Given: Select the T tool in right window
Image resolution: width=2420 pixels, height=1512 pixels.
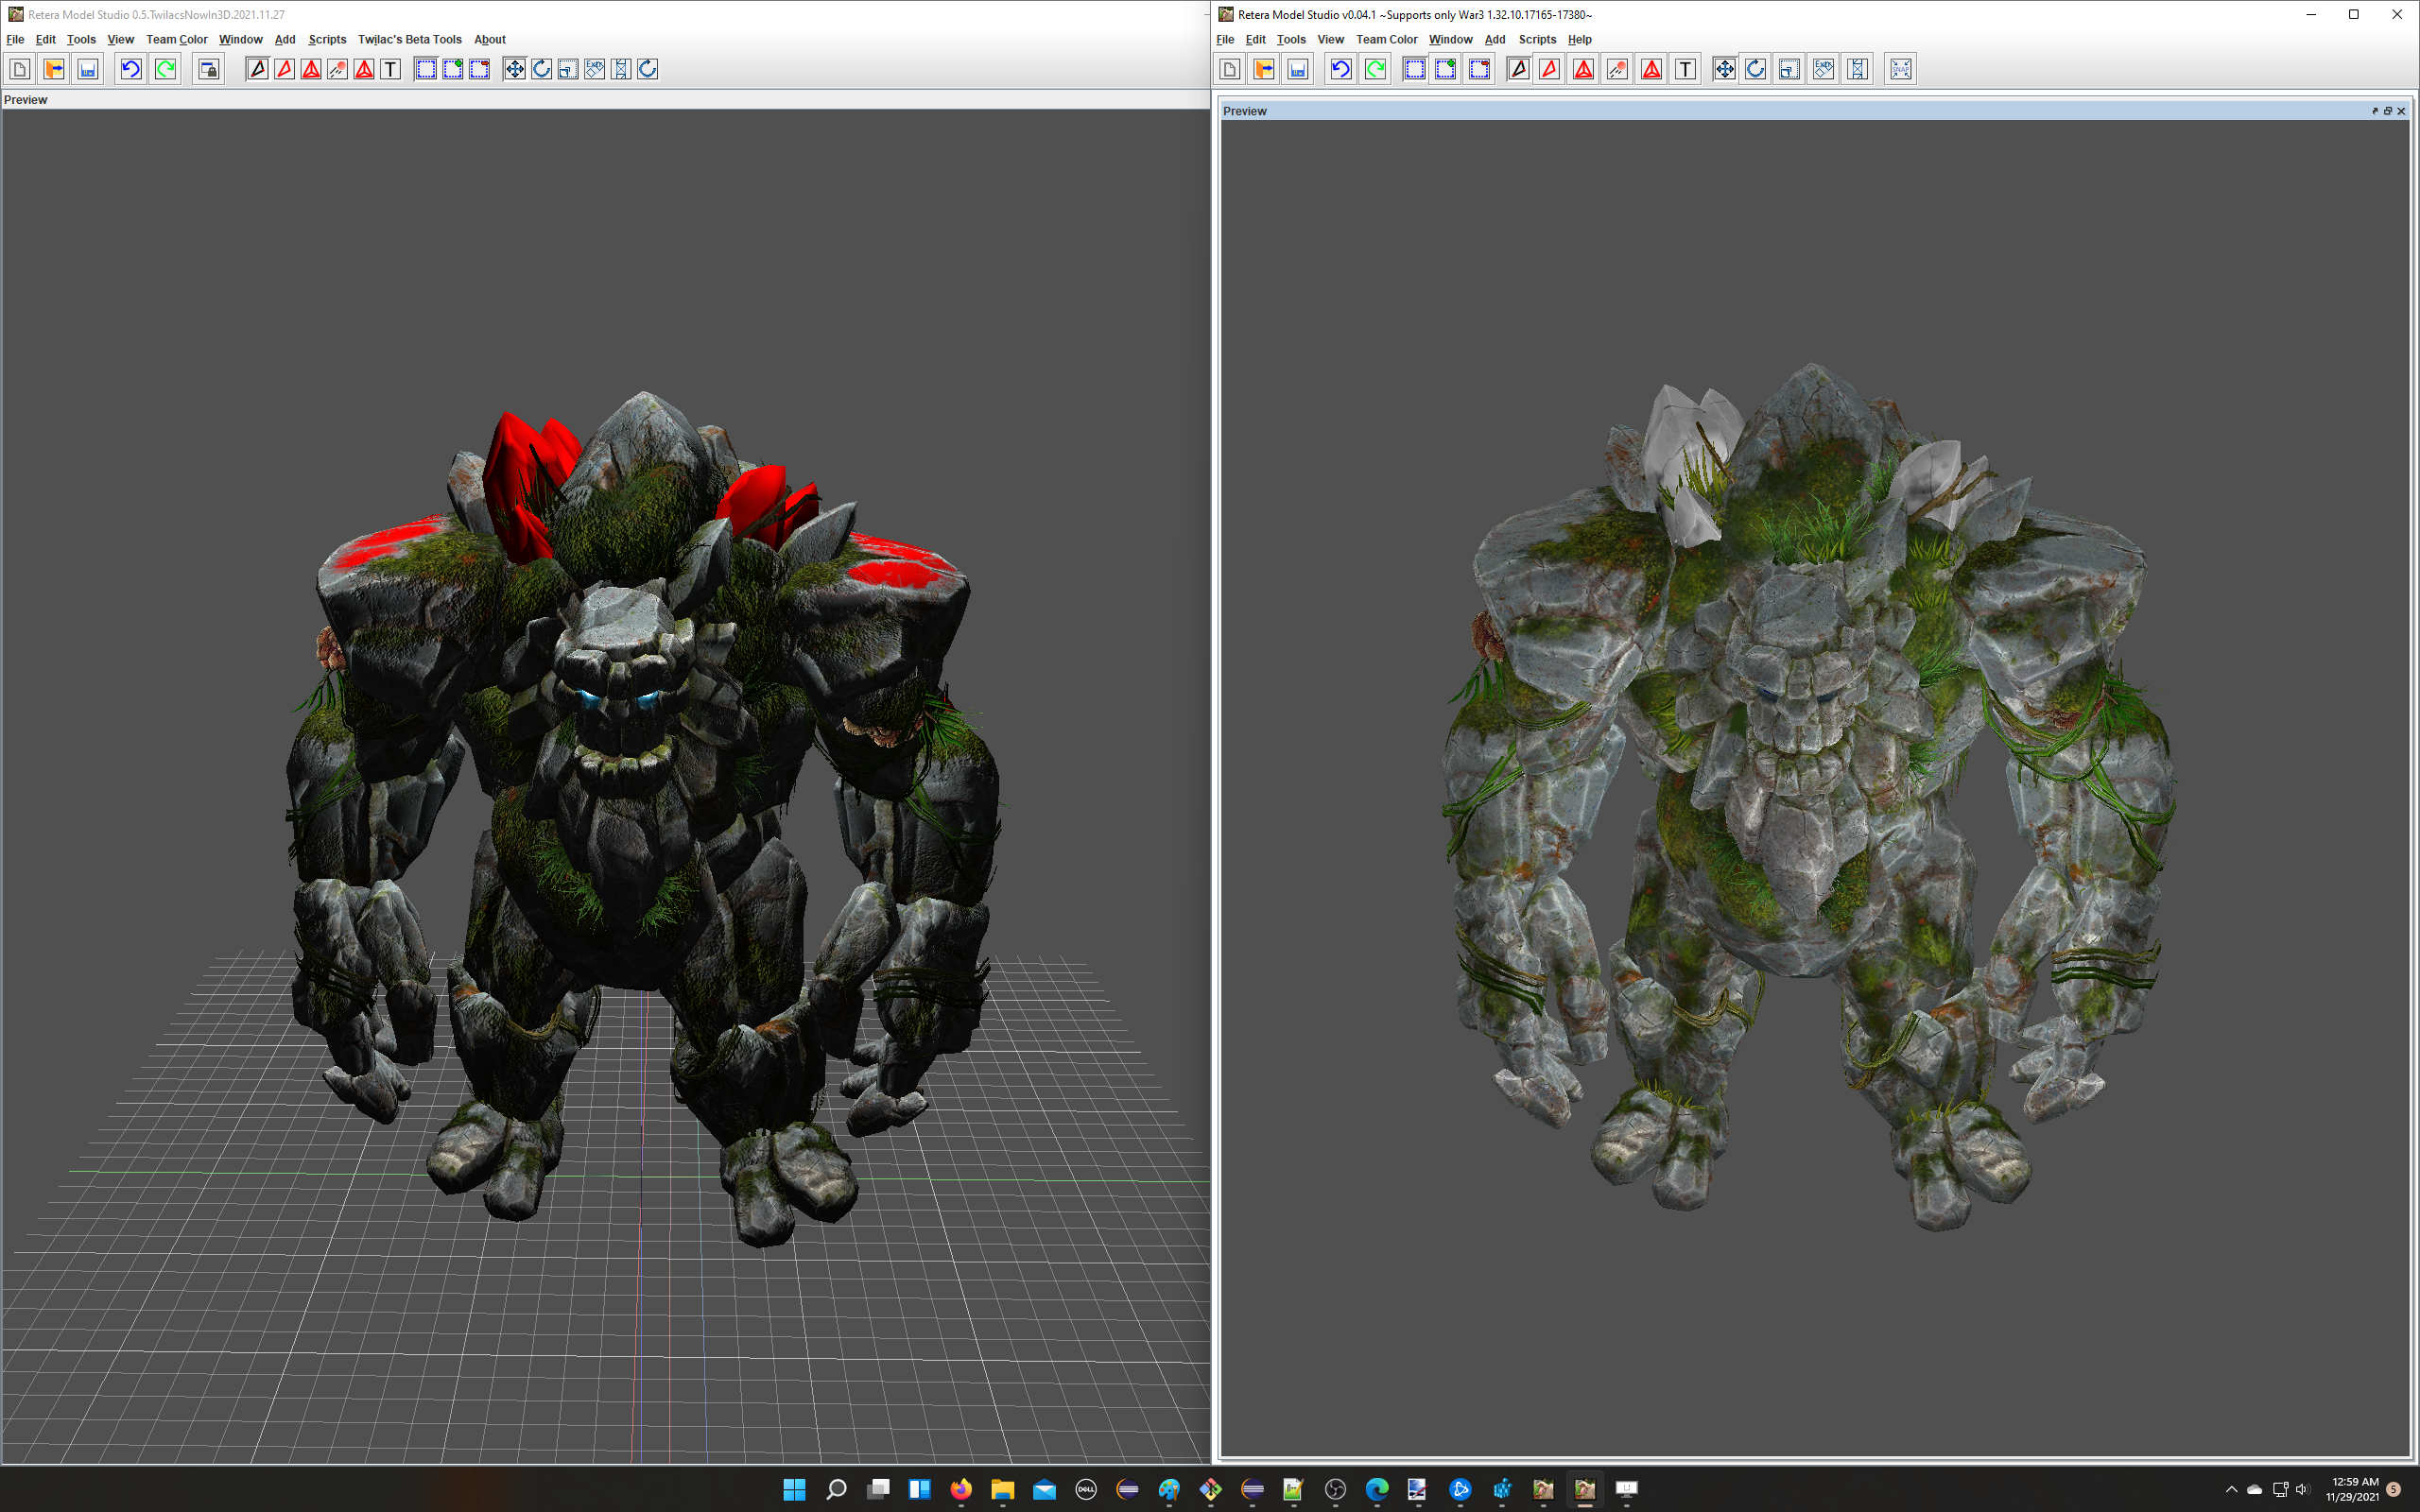Looking at the screenshot, I should (x=1686, y=69).
